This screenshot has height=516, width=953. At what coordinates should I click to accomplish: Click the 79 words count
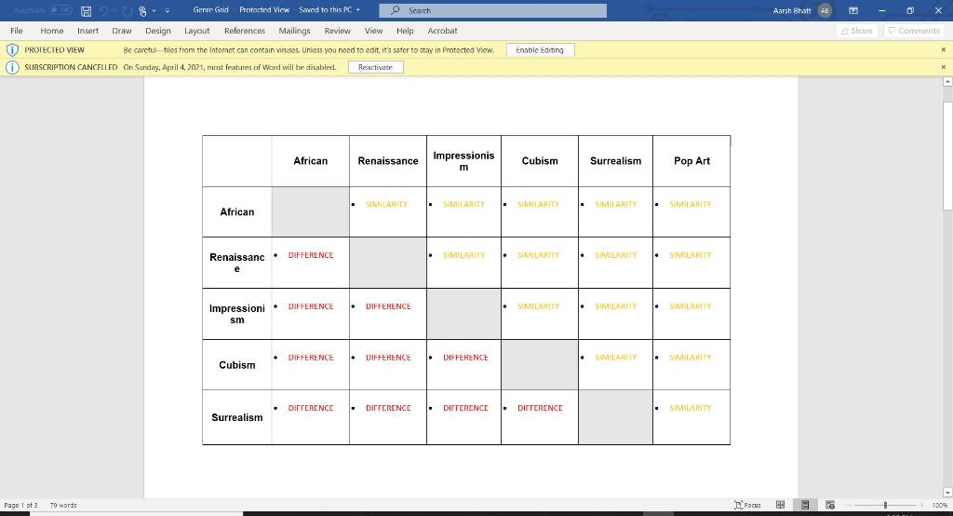coord(63,505)
